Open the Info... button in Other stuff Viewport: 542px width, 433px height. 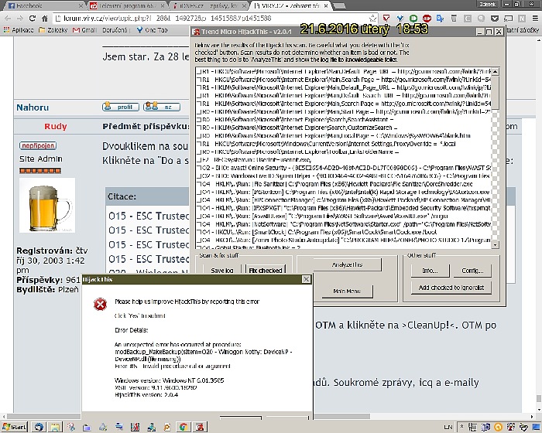tap(430, 271)
